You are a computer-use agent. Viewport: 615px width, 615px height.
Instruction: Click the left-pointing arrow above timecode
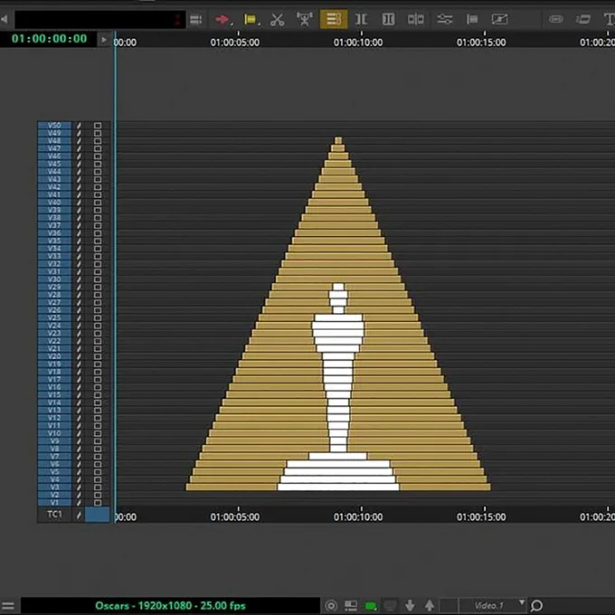point(5,19)
